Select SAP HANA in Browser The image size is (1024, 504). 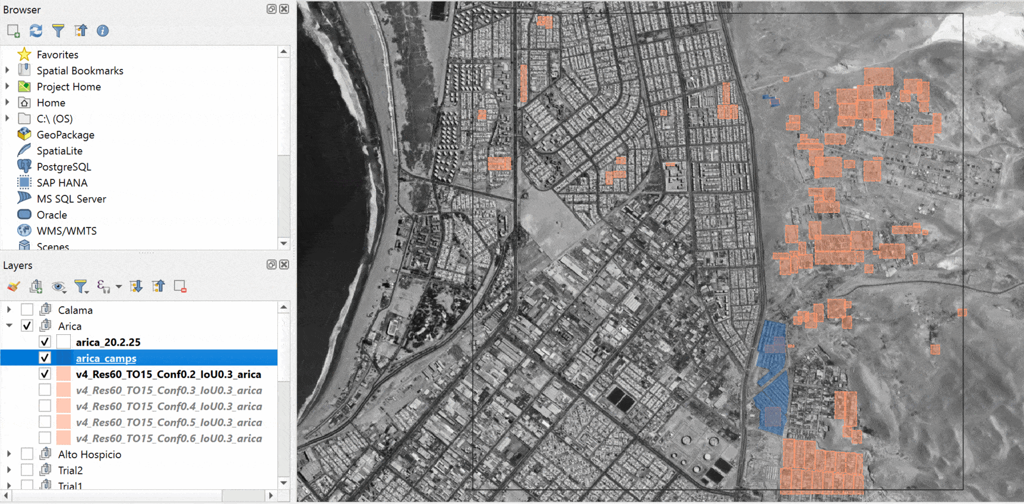click(62, 183)
